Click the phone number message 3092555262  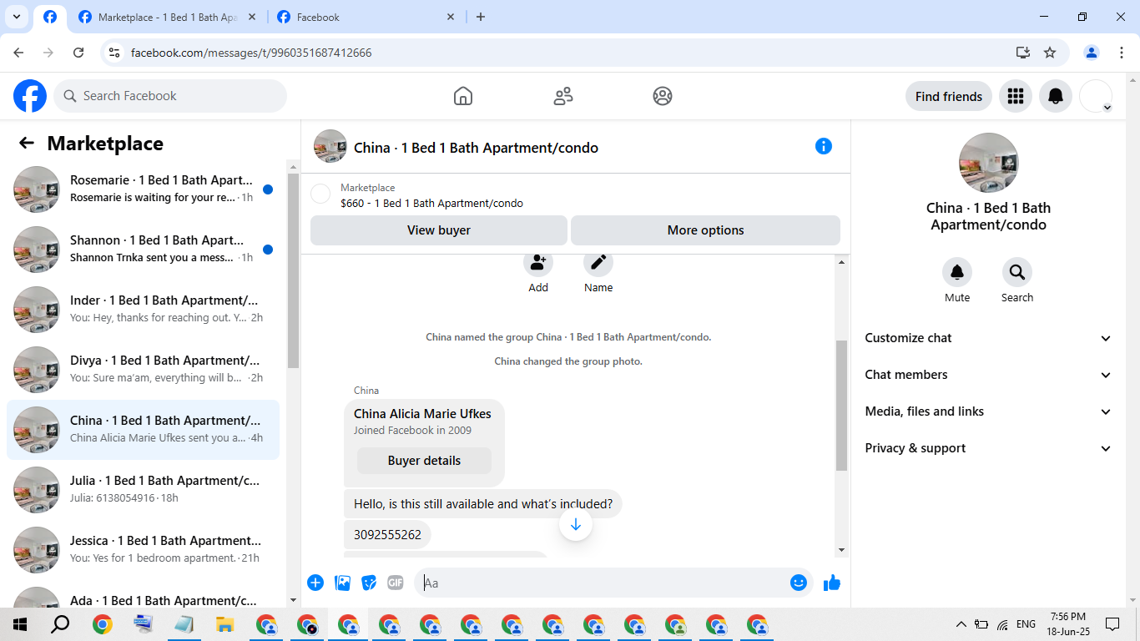387,534
